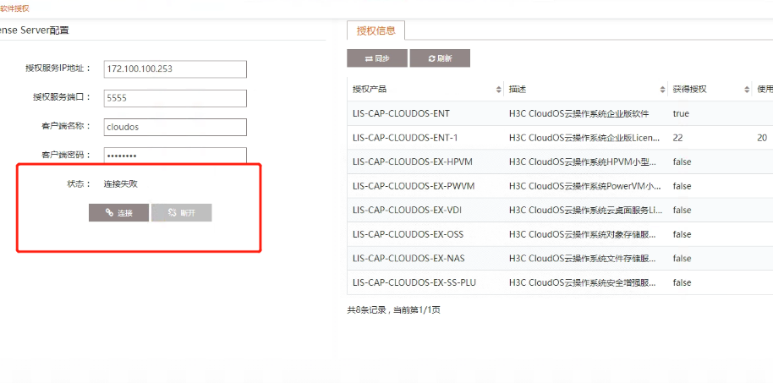The image size is (773, 383).
Task: Click the 描述 column header
Action: pos(518,90)
